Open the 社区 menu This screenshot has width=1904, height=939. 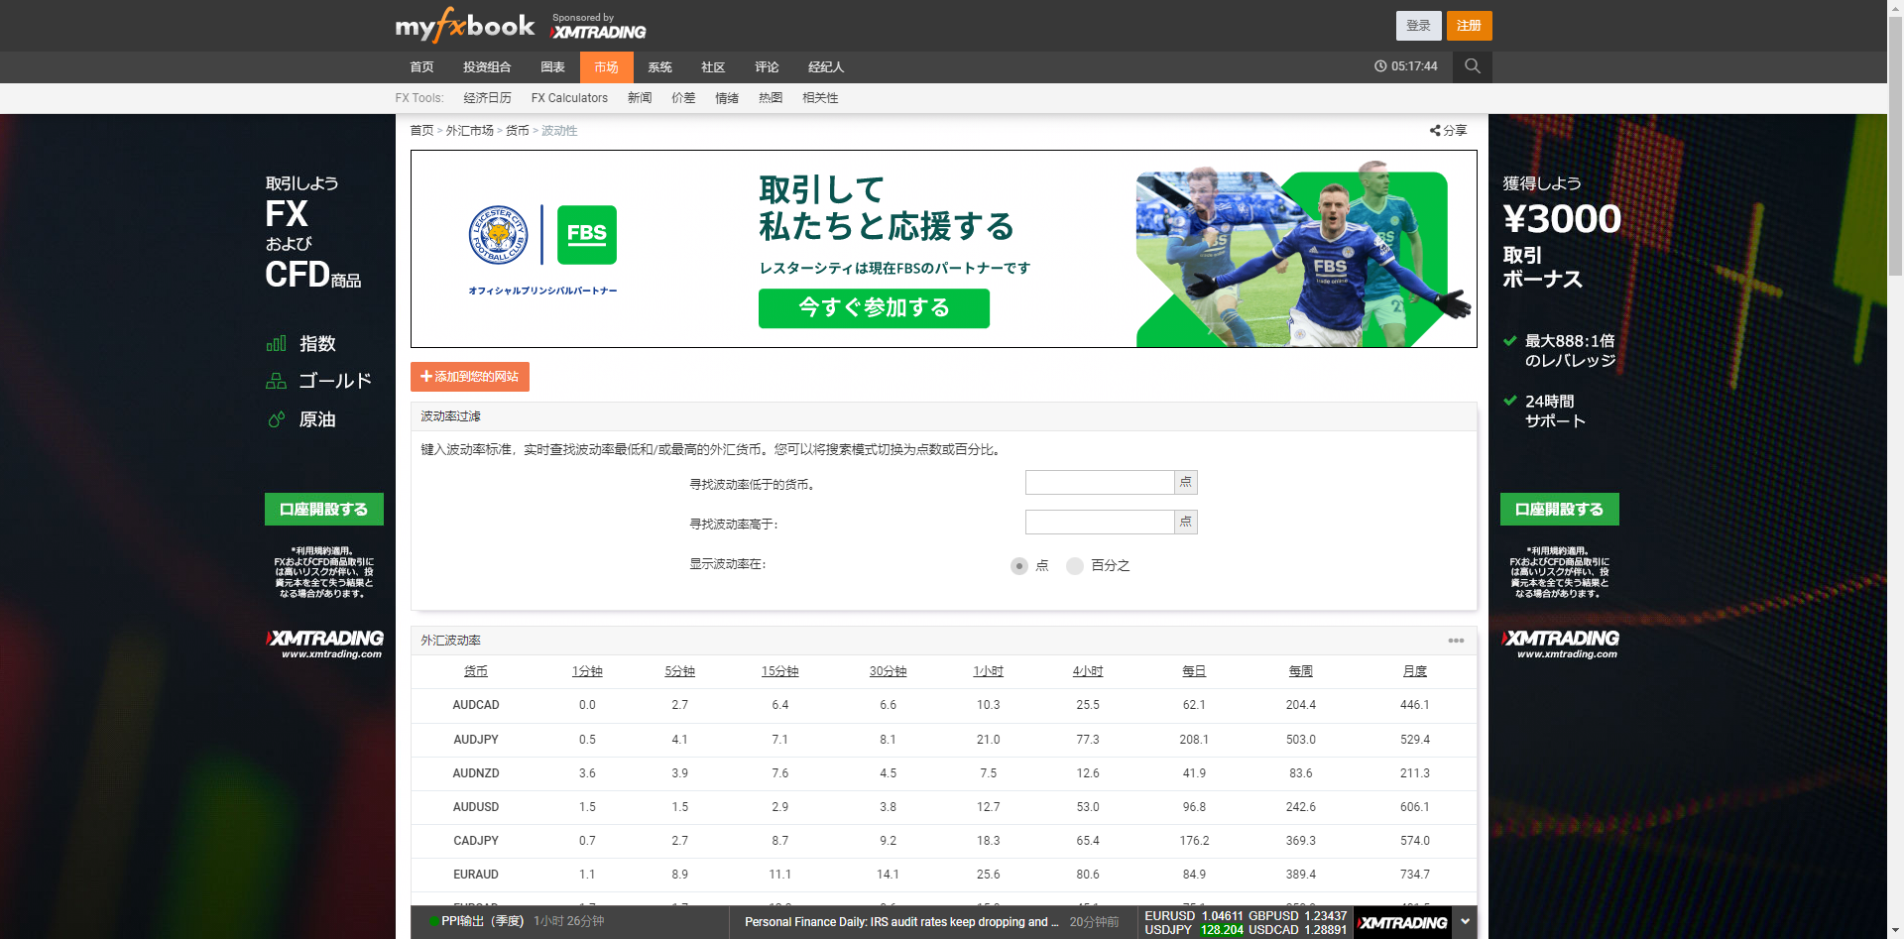[713, 67]
